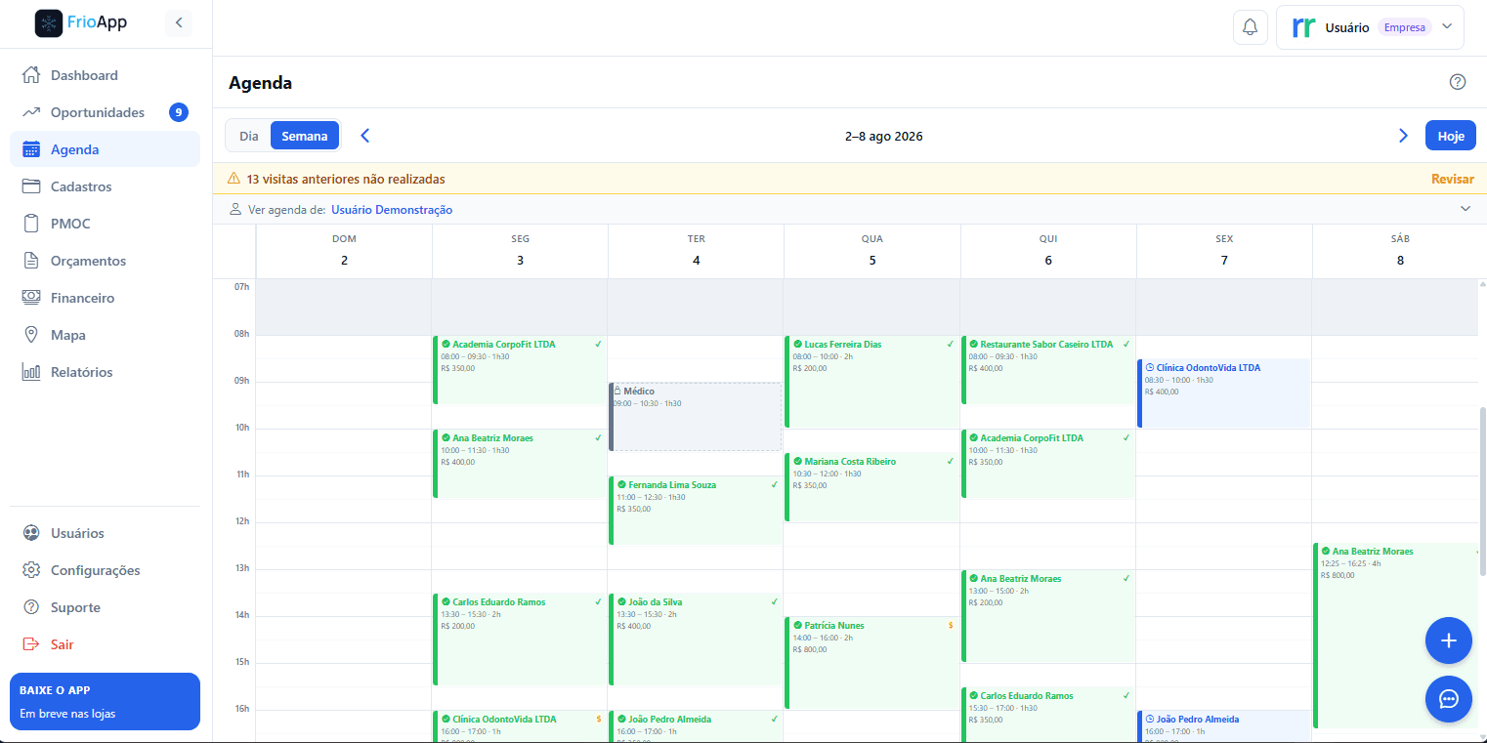Open Cadastros in the sidebar
This screenshot has width=1487, height=743.
click(x=105, y=186)
